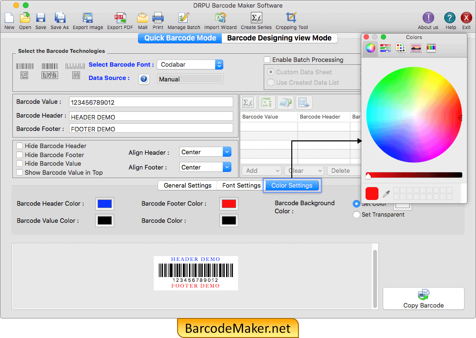The width and height of the screenshot is (476, 338).
Task: Click the Barcode Footer Color red swatch
Action: point(229,203)
